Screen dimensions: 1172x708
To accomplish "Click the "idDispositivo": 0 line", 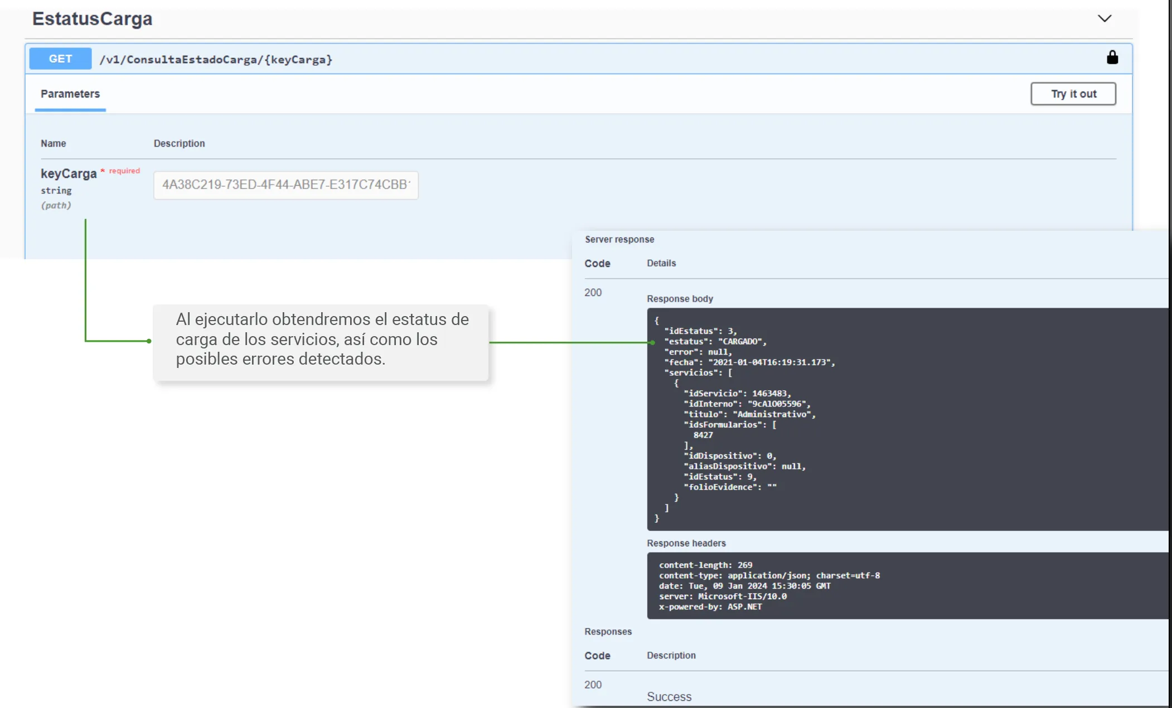I will (x=730, y=455).
